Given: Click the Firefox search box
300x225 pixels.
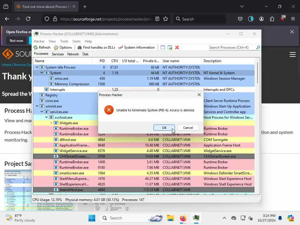Looking at the screenshot, I should pyautogui.click(x=200, y=19).
